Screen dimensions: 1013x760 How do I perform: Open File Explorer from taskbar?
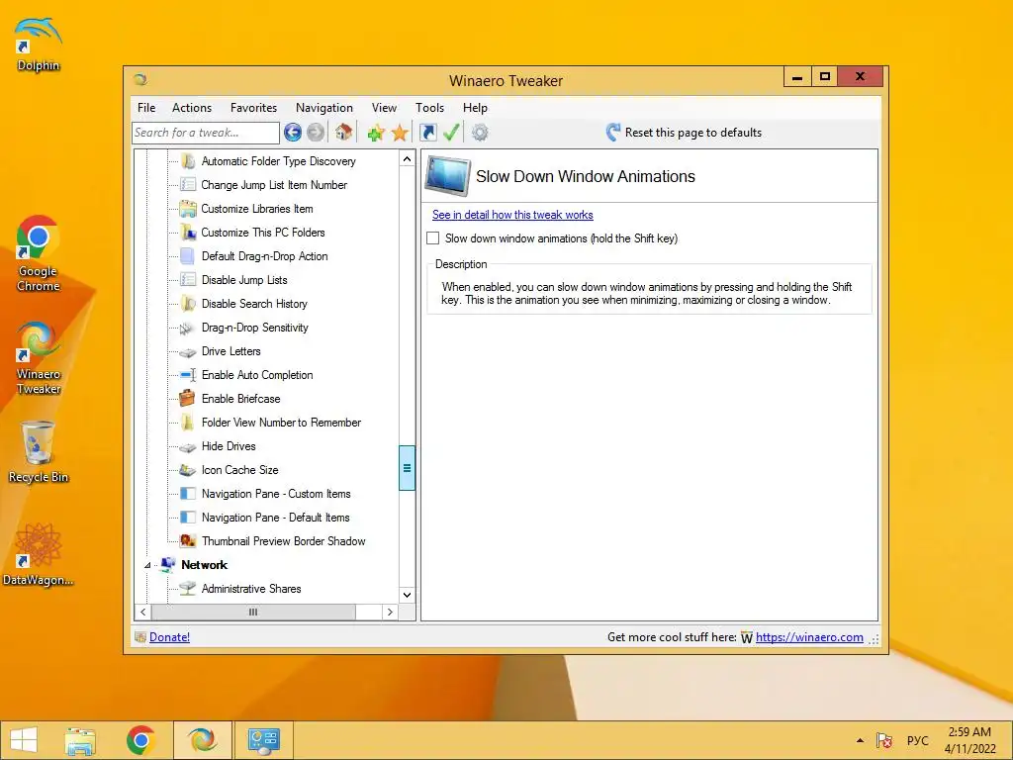pyautogui.click(x=80, y=740)
